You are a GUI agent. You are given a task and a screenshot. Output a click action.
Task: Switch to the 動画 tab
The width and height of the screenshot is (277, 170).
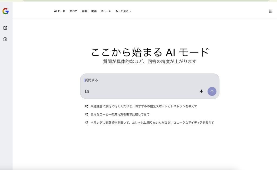point(94,11)
